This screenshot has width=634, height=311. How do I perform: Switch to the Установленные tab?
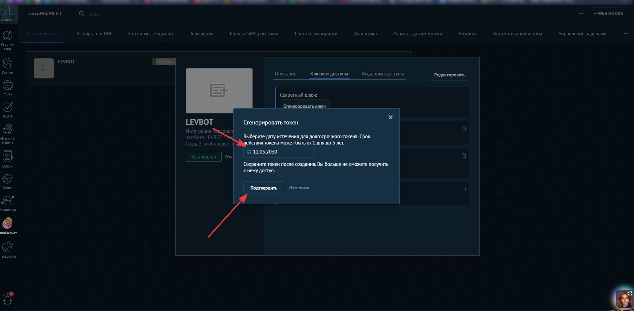click(43, 34)
